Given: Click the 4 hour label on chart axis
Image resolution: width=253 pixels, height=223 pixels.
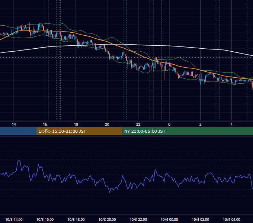Looking at the screenshot, I should click(231, 125).
